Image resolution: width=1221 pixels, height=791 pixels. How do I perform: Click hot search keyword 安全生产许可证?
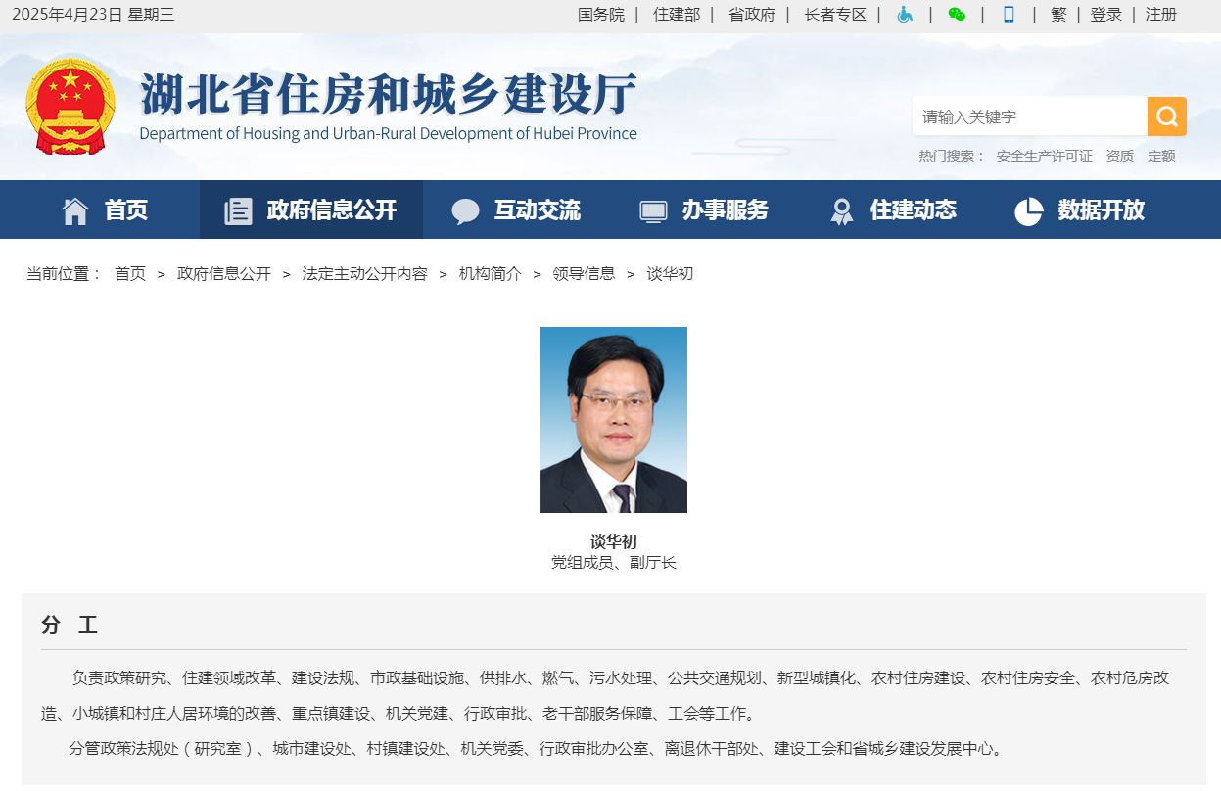point(1046,155)
